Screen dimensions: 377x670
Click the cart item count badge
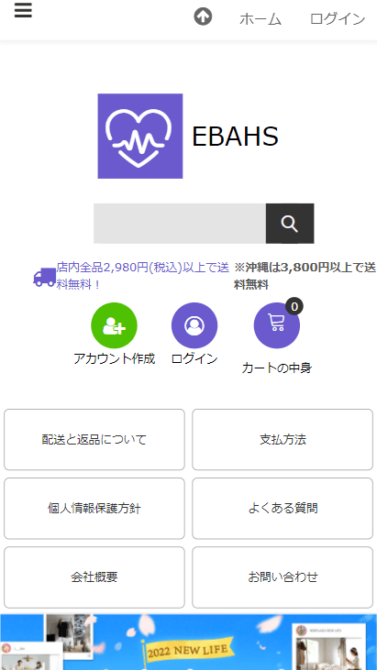point(294,306)
